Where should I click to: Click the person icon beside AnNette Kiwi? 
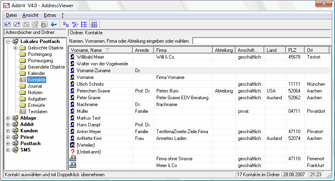tap(73, 138)
